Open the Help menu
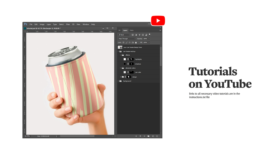Image resolution: width=279 pixels, height=157 pixels. (x=93, y=24)
